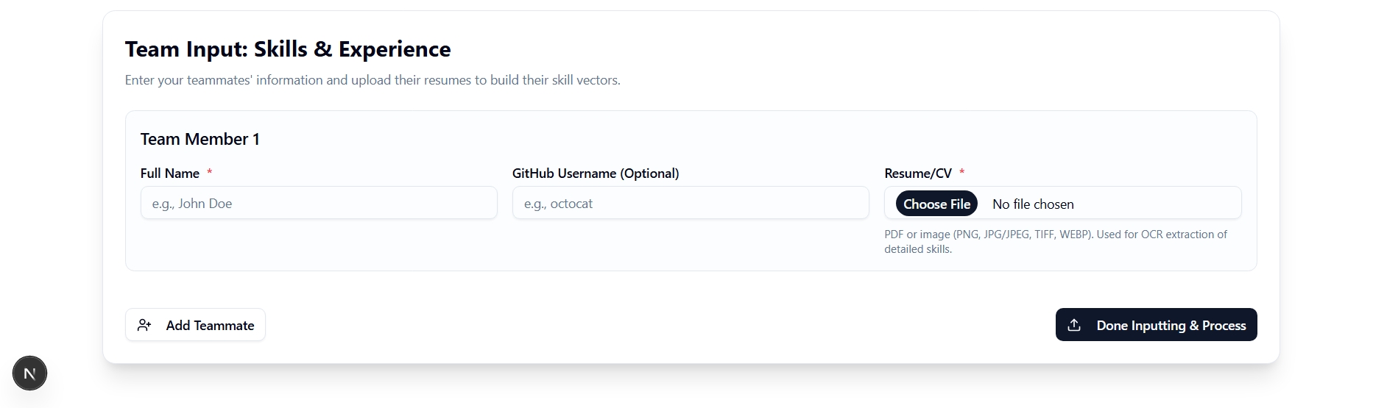The width and height of the screenshot is (1387, 408).
Task: Click the Resume/CV field label
Action: click(x=917, y=173)
